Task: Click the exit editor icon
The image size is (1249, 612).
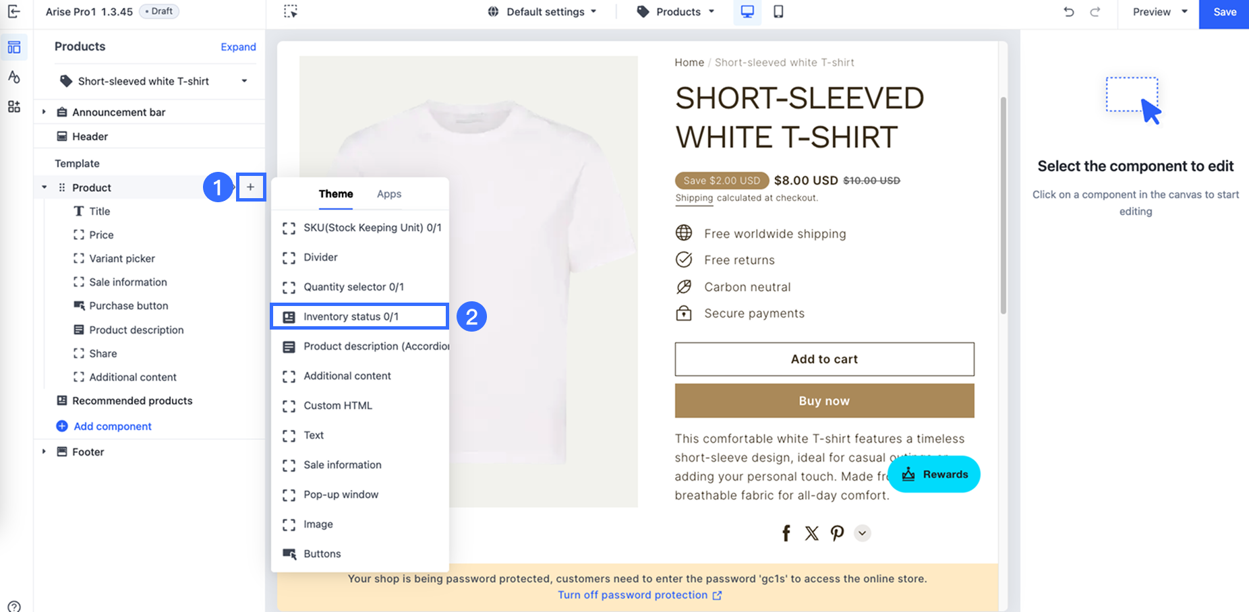Action: click(x=13, y=11)
